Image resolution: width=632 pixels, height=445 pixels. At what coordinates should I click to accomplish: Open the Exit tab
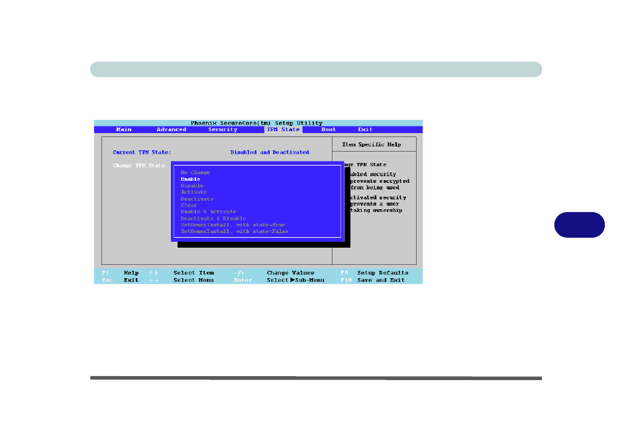[365, 129]
